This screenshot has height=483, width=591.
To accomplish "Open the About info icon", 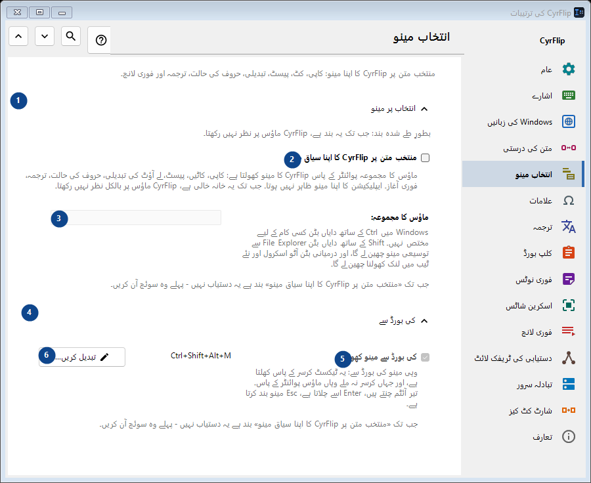I will 569,436.
